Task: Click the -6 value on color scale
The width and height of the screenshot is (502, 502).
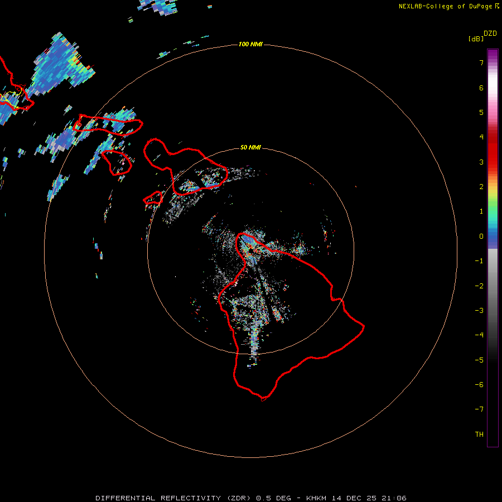Action: (x=479, y=385)
